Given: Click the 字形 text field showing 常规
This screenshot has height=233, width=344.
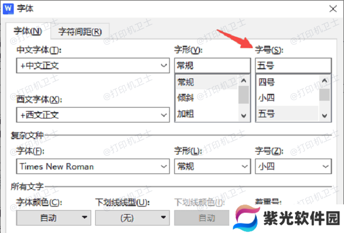Looking at the screenshot, I should pos(212,65).
